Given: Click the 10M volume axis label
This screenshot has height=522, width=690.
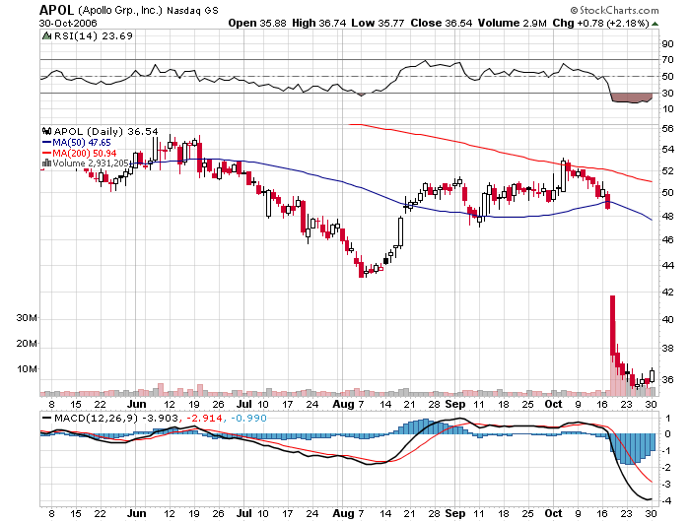Looking at the screenshot, I should tap(27, 368).
